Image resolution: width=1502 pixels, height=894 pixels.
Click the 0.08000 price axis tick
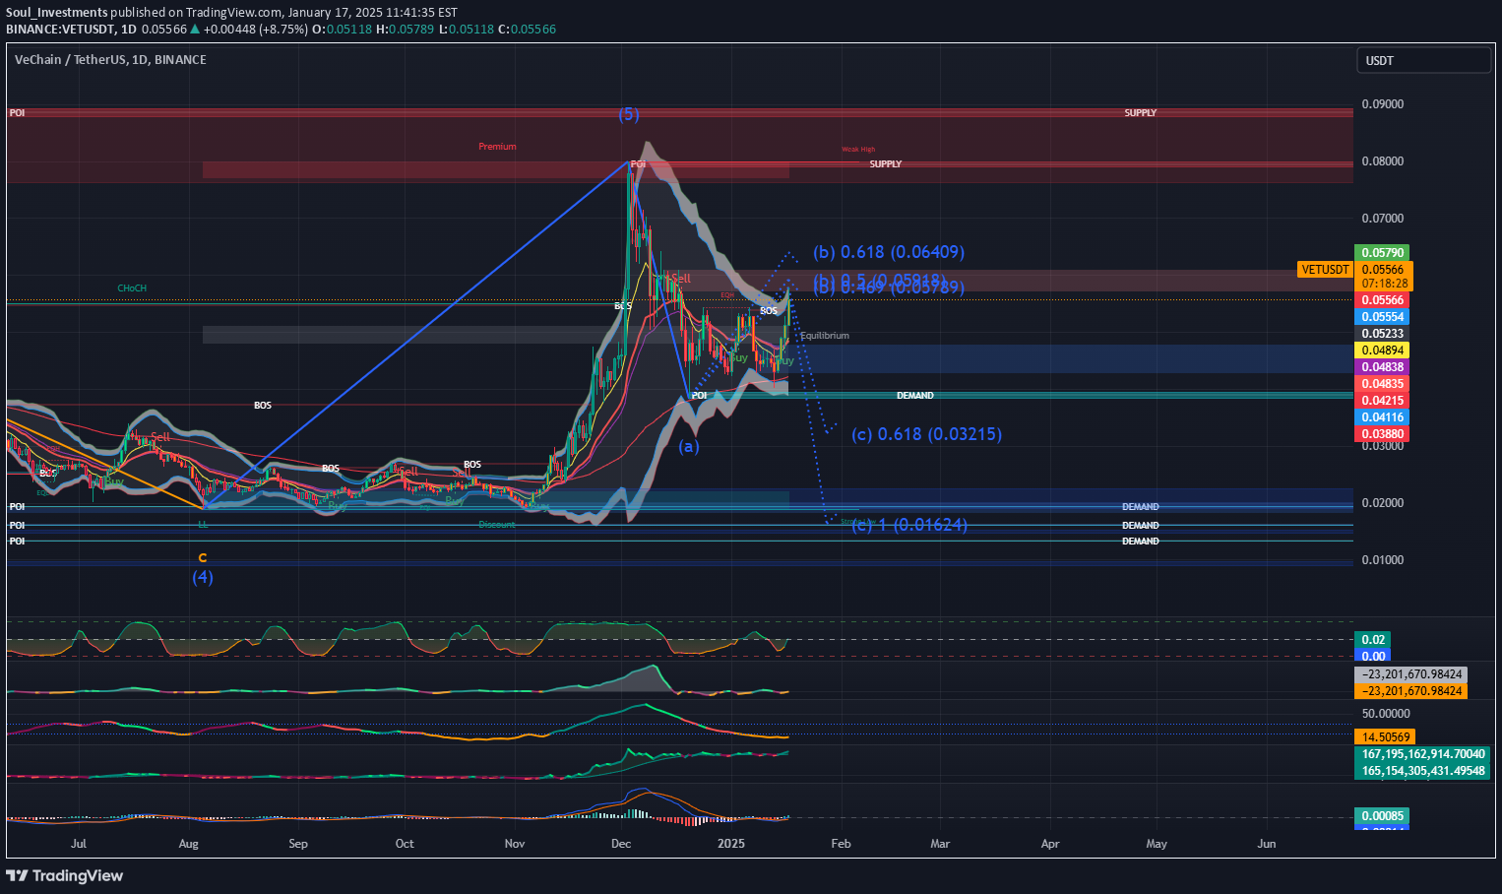1383,161
